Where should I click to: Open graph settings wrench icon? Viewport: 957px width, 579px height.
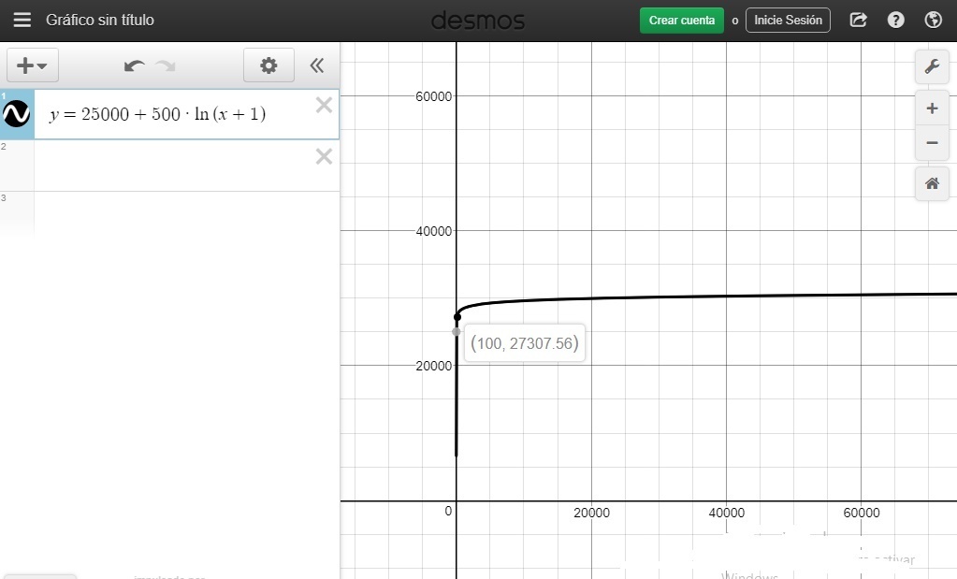click(932, 66)
